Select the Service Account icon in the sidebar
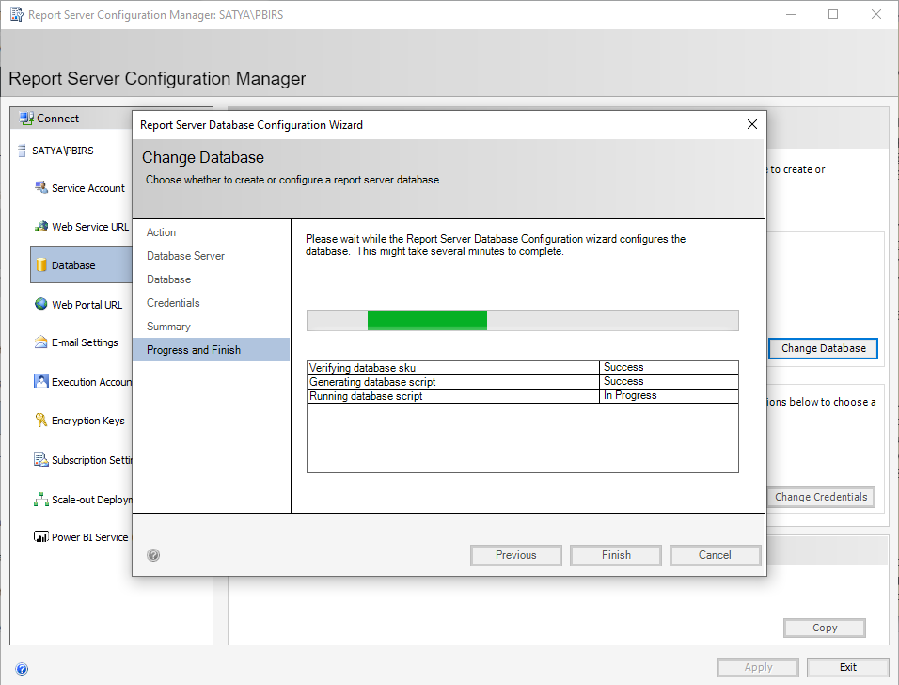 [40, 187]
